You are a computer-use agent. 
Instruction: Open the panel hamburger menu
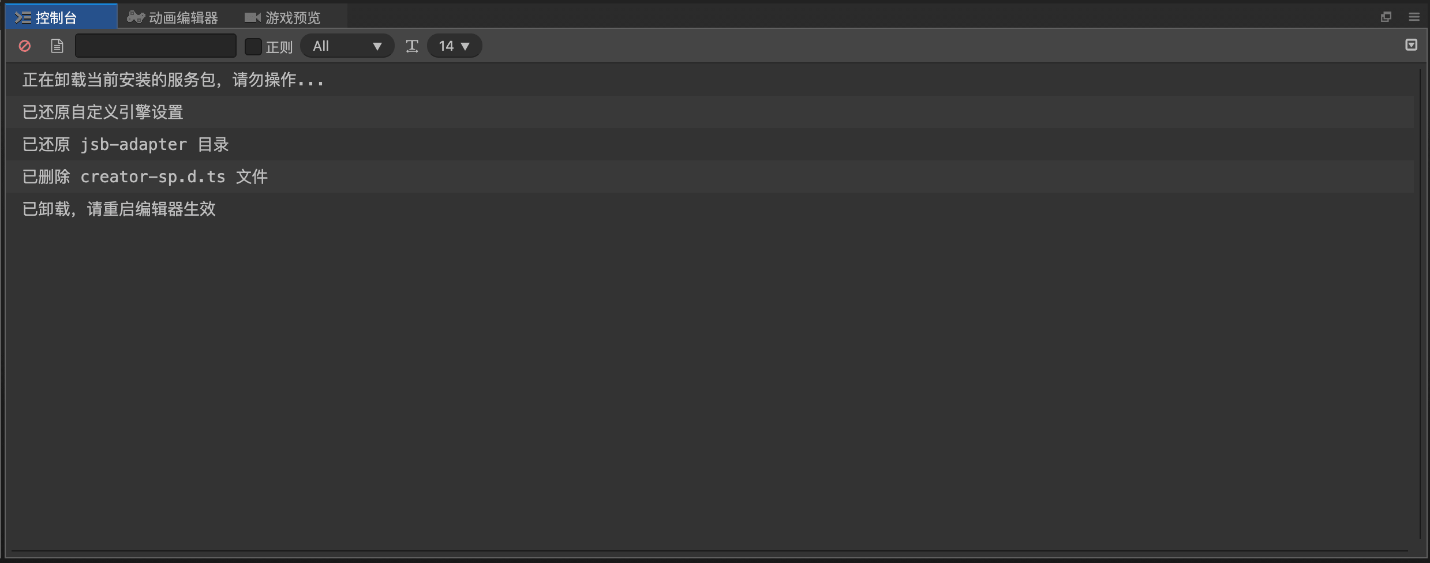pyautogui.click(x=1414, y=17)
